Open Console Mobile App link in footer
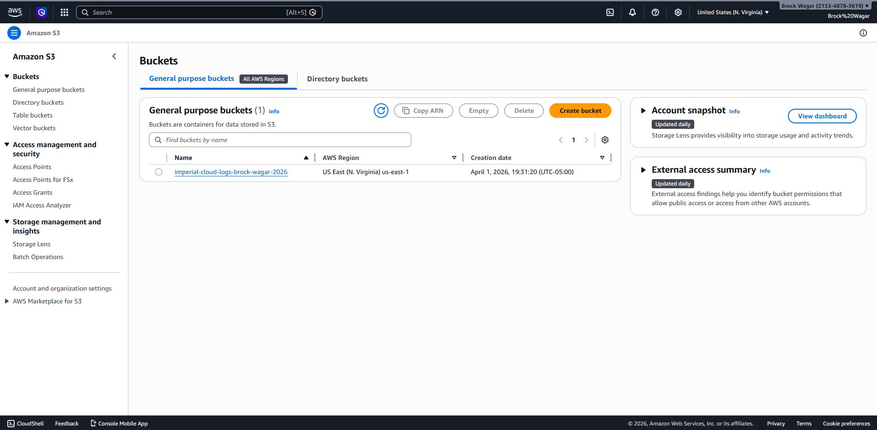Viewport: 877px width, 430px height. [x=119, y=424]
